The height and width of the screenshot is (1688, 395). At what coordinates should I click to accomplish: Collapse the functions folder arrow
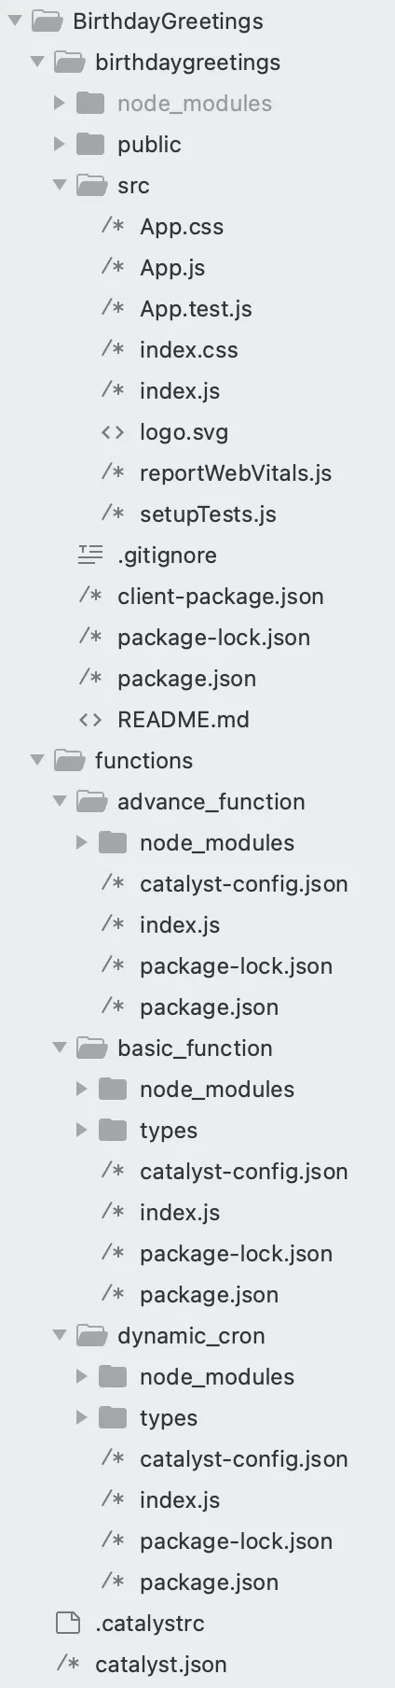37,760
